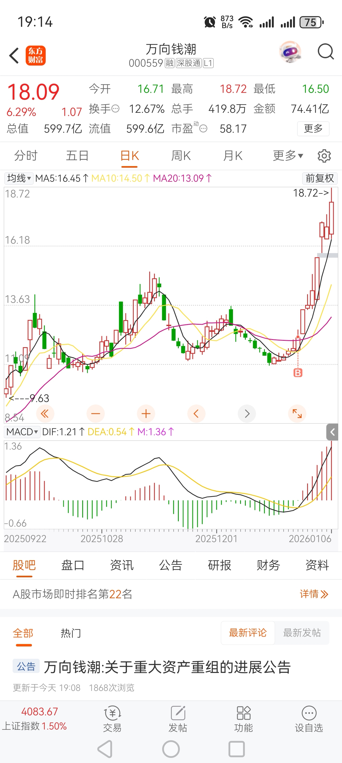Select the 股吧 tab
The image size is (342, 763).
pyautogui.click(x=24, y=566)
